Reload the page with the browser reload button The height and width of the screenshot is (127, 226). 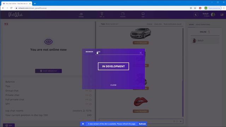pyautogui.click(x=11, y=8)
